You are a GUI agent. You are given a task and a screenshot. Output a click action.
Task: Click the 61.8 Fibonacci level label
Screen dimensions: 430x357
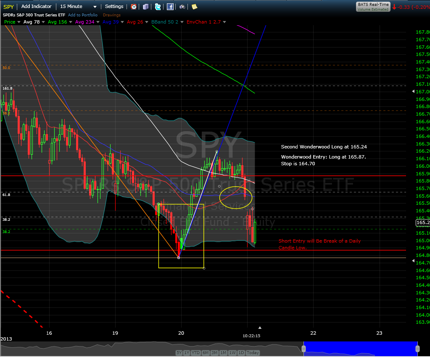(x=6, y=195)
